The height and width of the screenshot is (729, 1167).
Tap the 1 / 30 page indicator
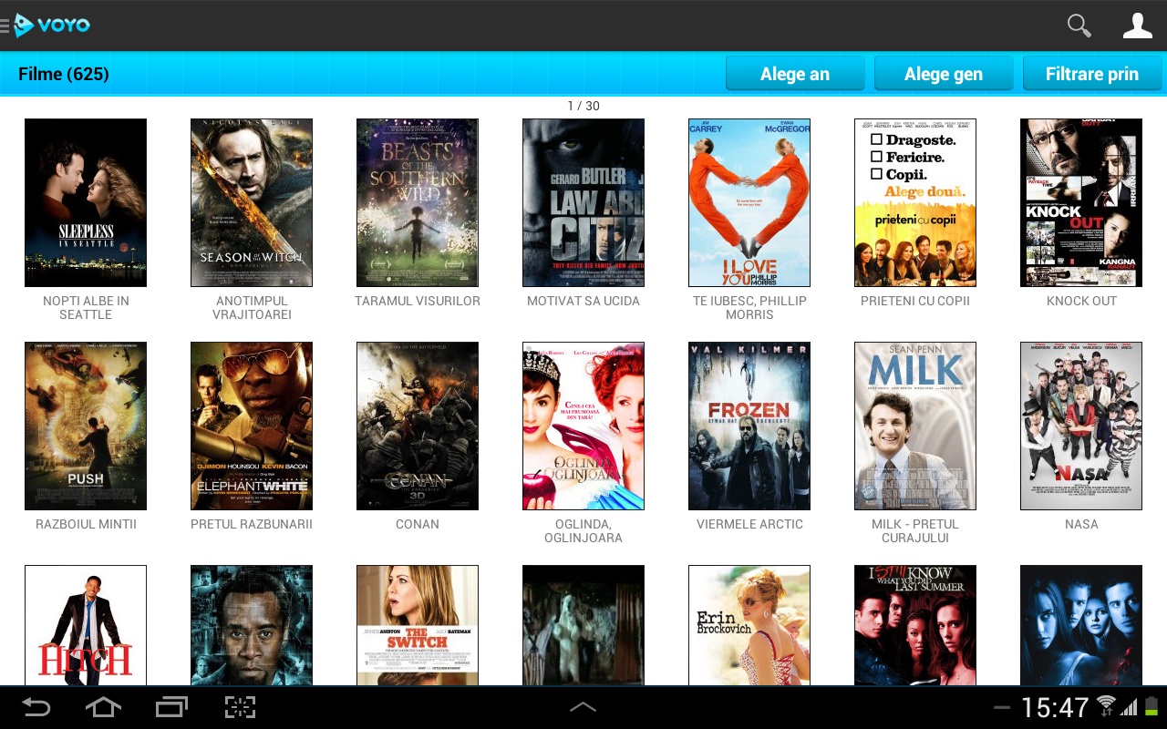pyautogui.click(x=583, y=106)
